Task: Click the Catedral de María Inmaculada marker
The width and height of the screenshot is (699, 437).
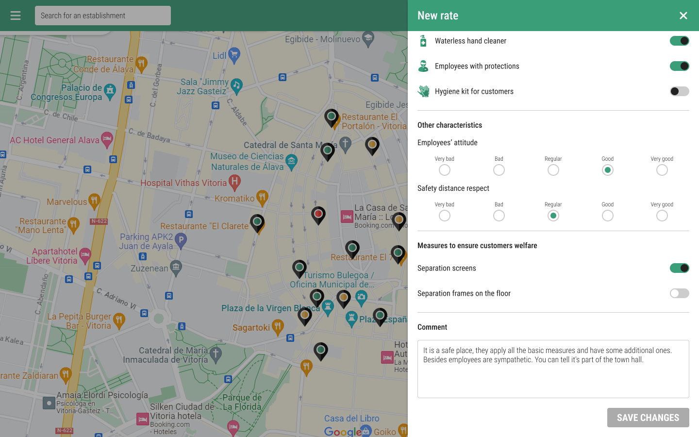Action: coord(216,355)
